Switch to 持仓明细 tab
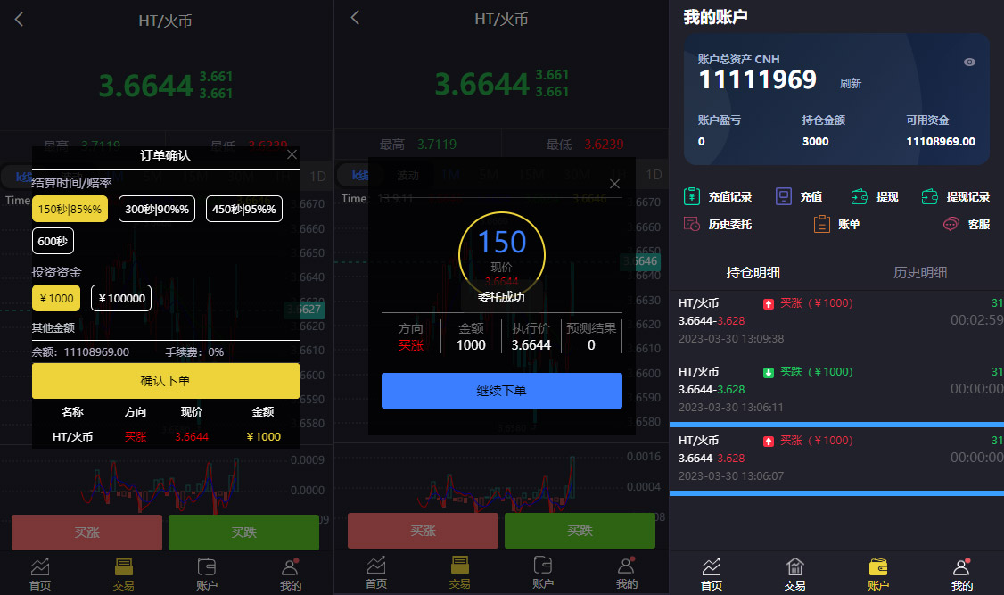Image resolution: width=1004 pixels, height=595 pixels. (x=753, y=272)
